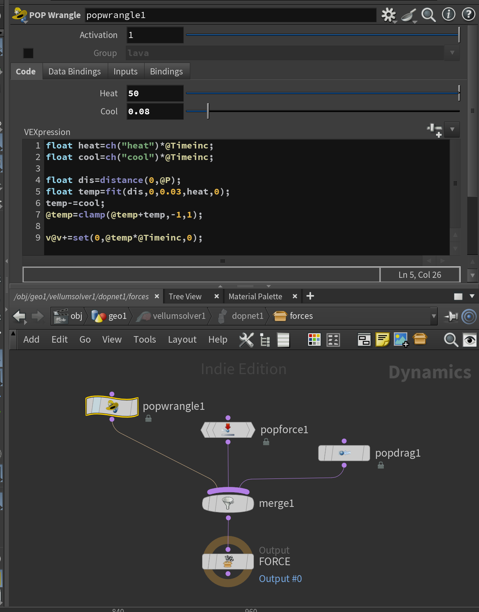Open the parameter gear settings menu

(x=388, y=15)
